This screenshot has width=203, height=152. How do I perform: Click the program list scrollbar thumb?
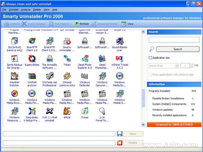[143, 98]
